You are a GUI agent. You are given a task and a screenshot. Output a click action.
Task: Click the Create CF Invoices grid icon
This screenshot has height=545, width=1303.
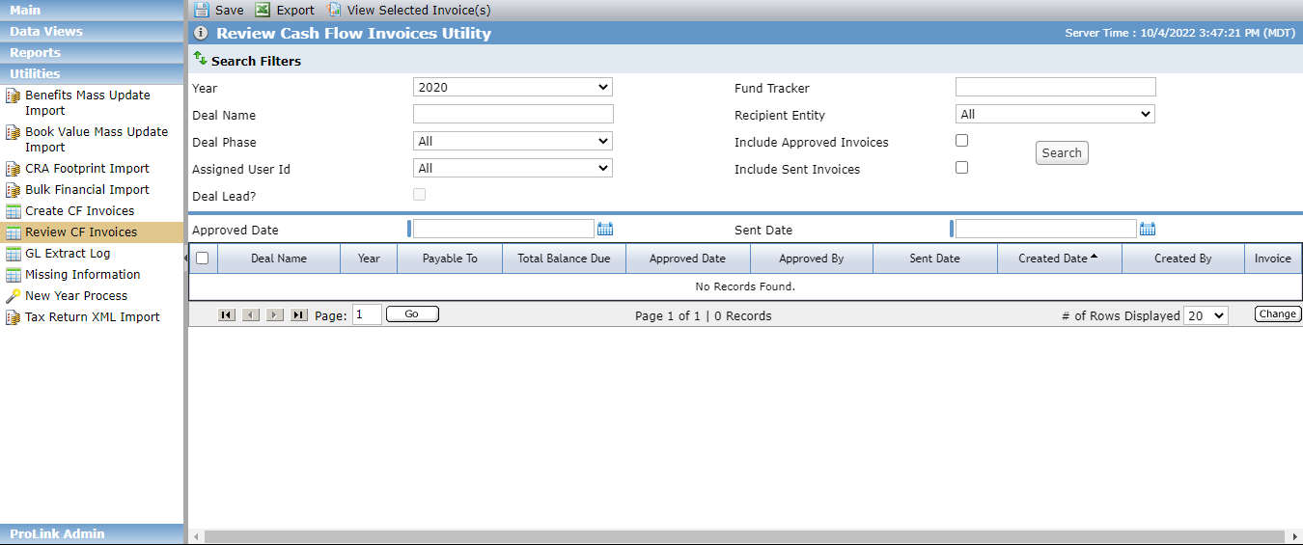click(x=14, y=211)
